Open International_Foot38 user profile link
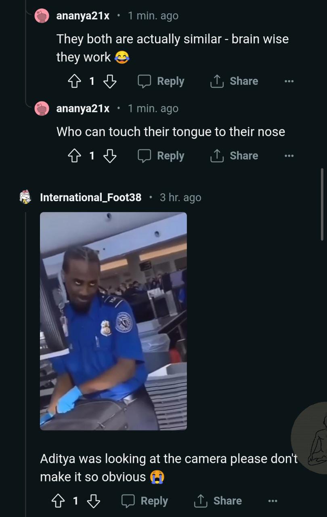This screenshot has height=517, width=327. [x=91, y=198]
